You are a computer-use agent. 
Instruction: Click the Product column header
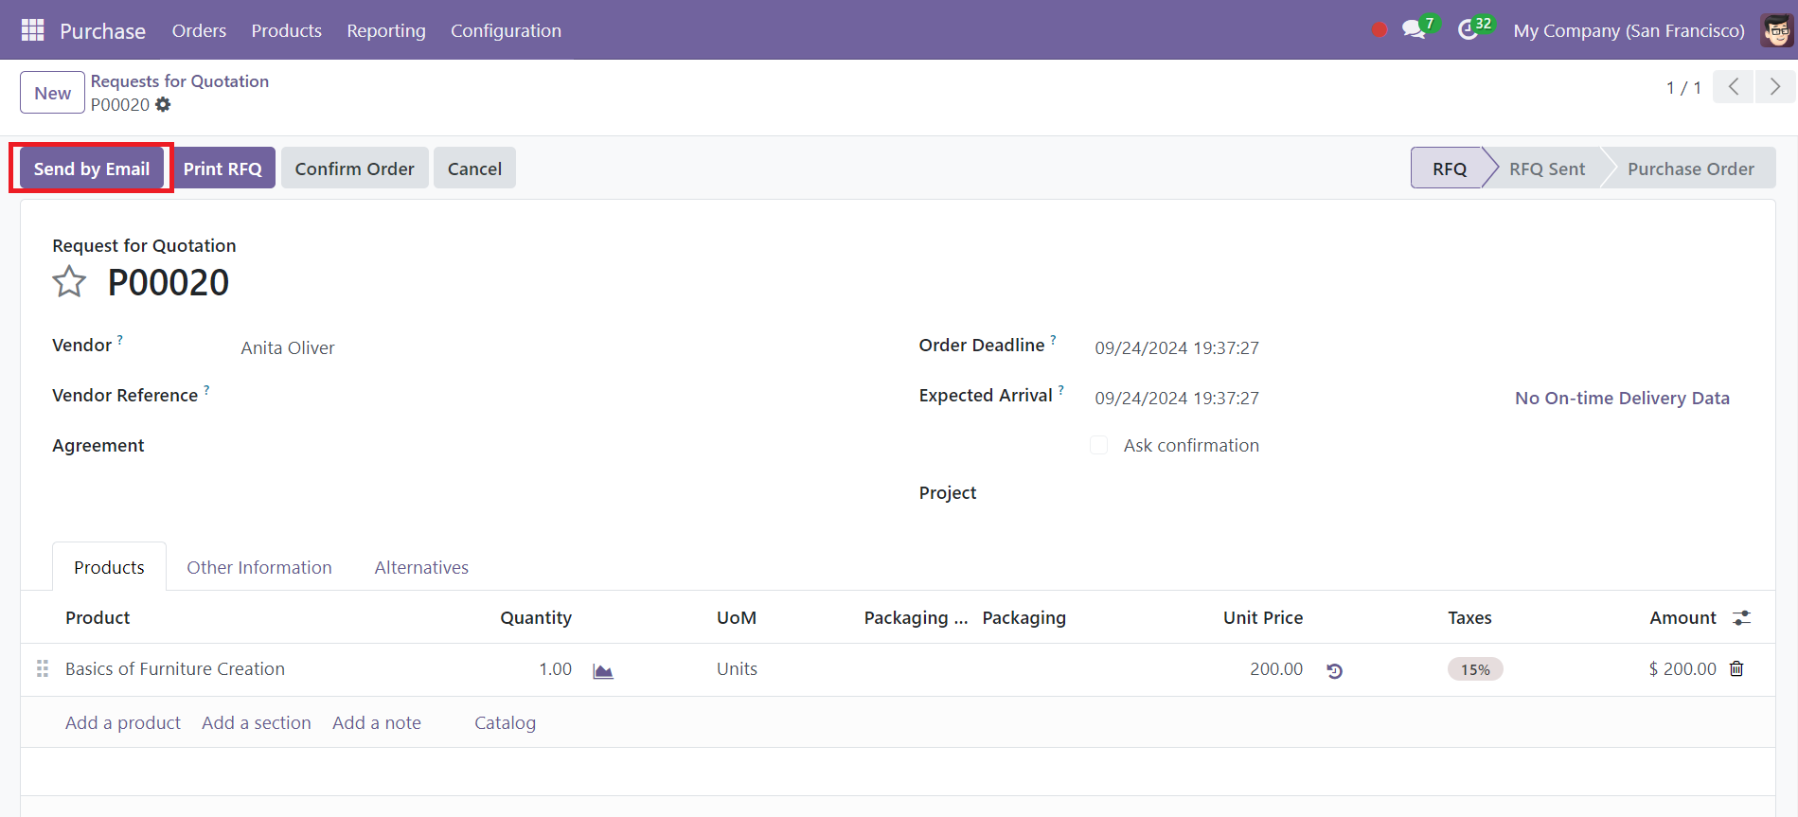(x=98, y=617)
